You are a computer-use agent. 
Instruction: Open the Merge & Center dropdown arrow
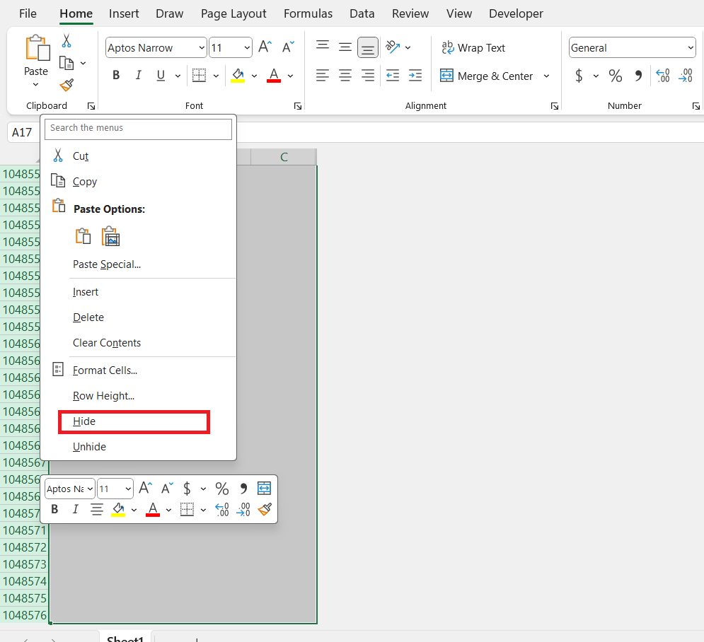pos(546,76)
